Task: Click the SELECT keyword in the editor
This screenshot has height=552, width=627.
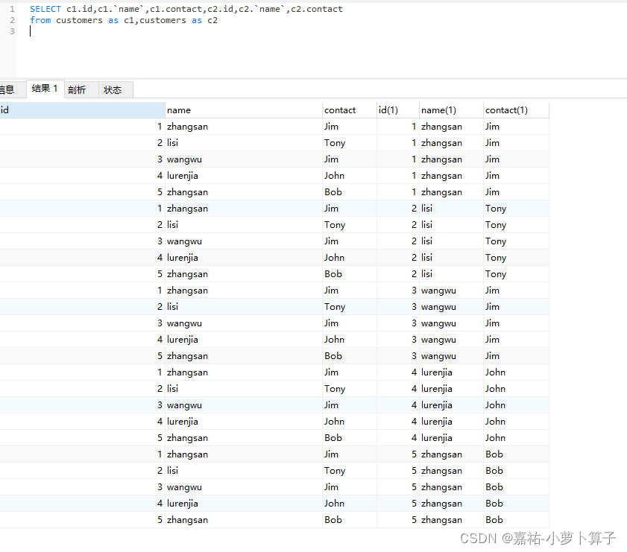Action: pos(45,9)
